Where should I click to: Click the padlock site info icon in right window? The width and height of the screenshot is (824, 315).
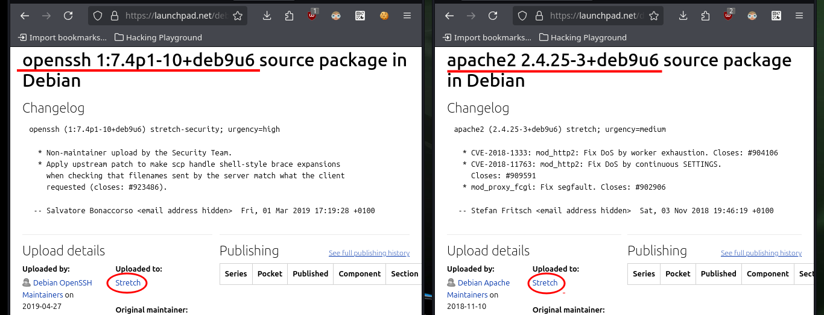click(x=539, y=16)
